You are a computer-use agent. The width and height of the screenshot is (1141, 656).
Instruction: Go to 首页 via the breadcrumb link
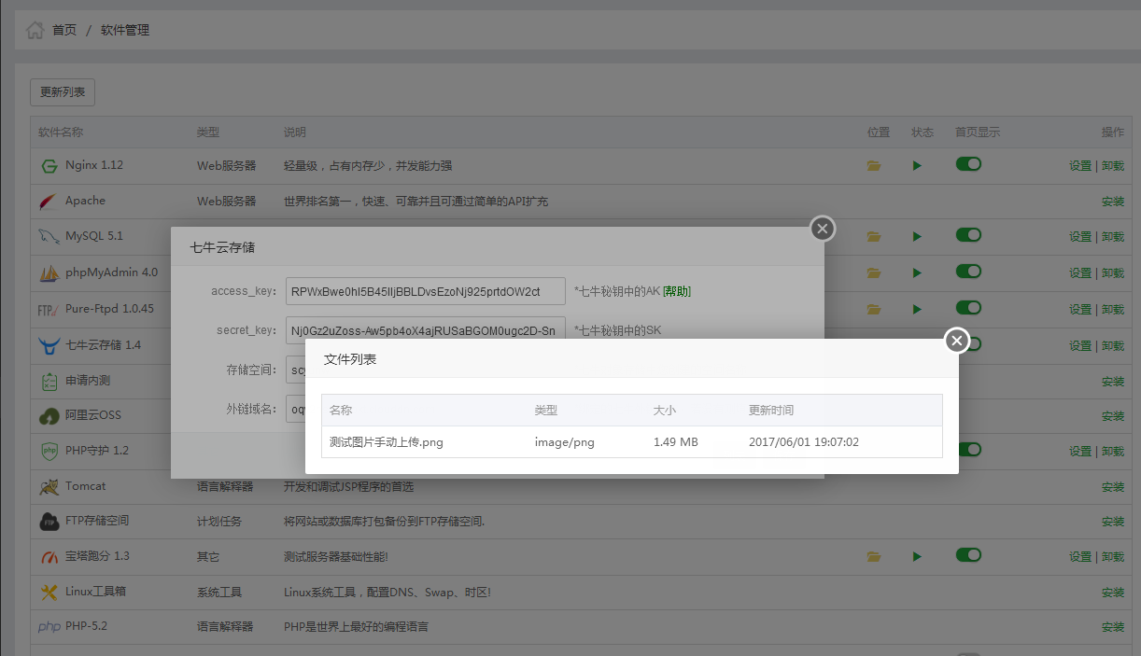click(64, 31)
